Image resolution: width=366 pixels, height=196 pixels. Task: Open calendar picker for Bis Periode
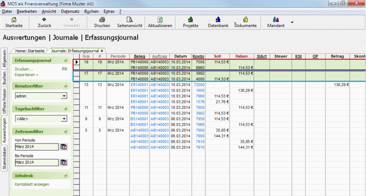click(x=64, y=163)
